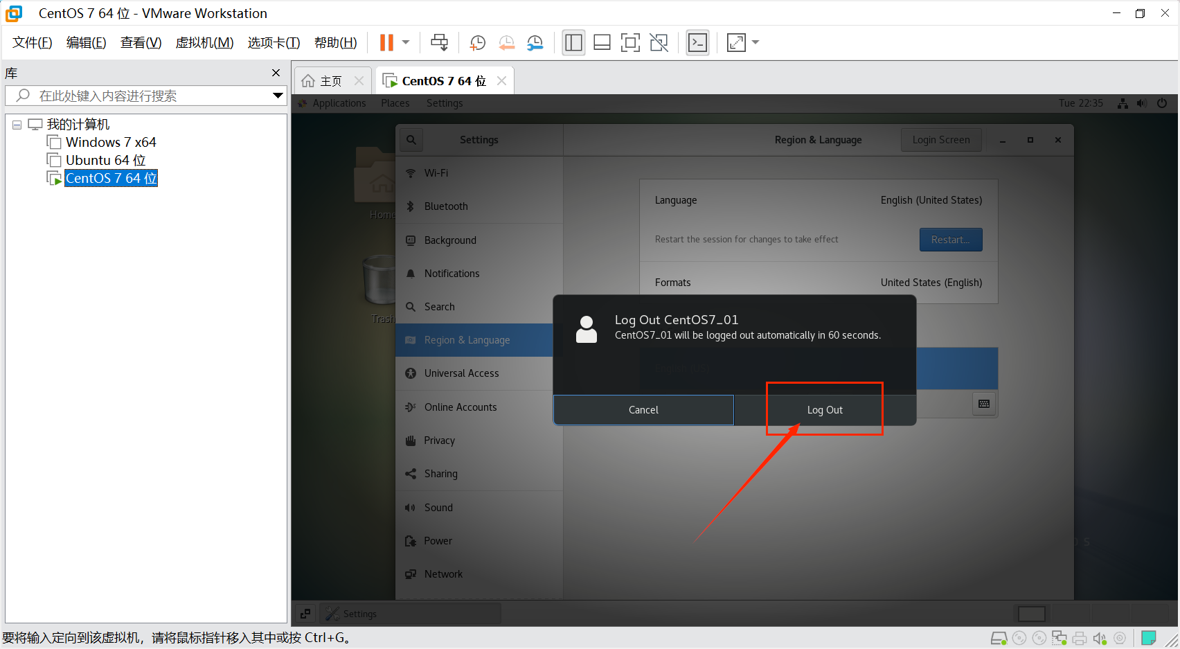Viewport: 1180px width, 649px height.
Task: Click the Formats row
Action: [x=819, y=283]
